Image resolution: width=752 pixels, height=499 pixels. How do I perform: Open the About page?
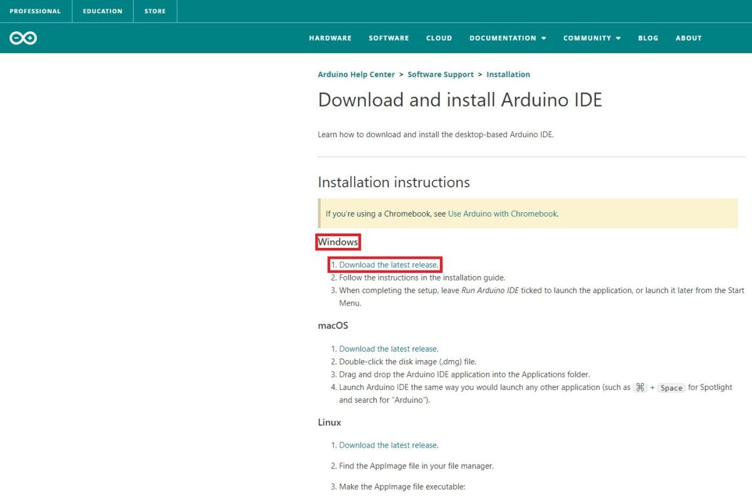pos(688,38)
